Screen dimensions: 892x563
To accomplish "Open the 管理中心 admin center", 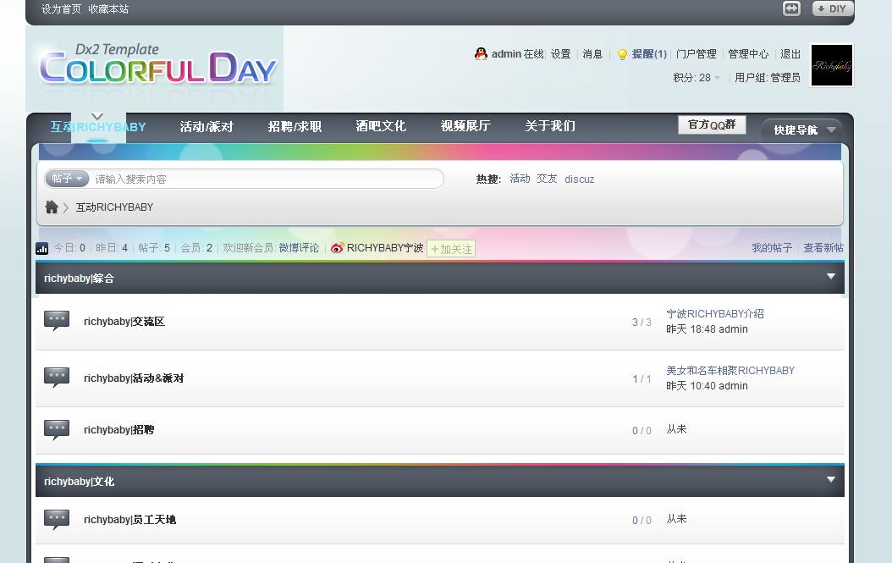I will 748,54.
